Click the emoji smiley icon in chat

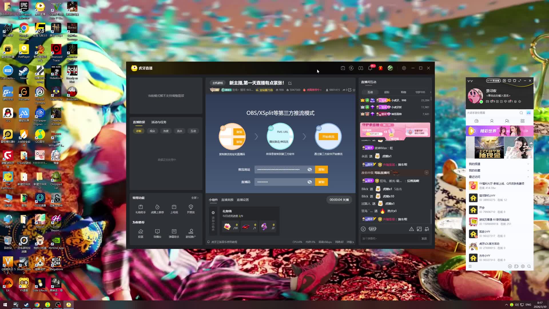pos(363,229)
